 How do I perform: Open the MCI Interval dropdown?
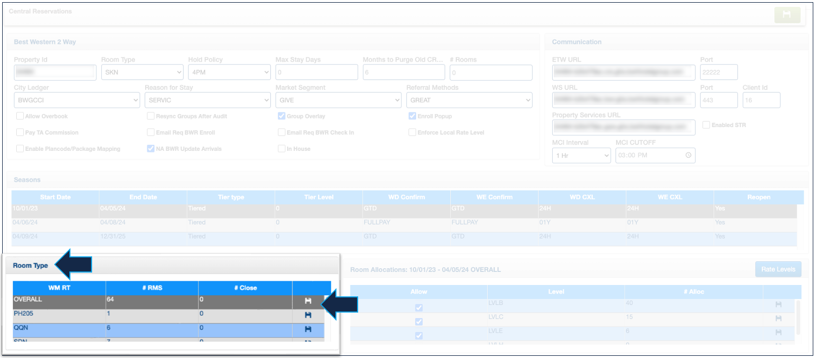581,156
